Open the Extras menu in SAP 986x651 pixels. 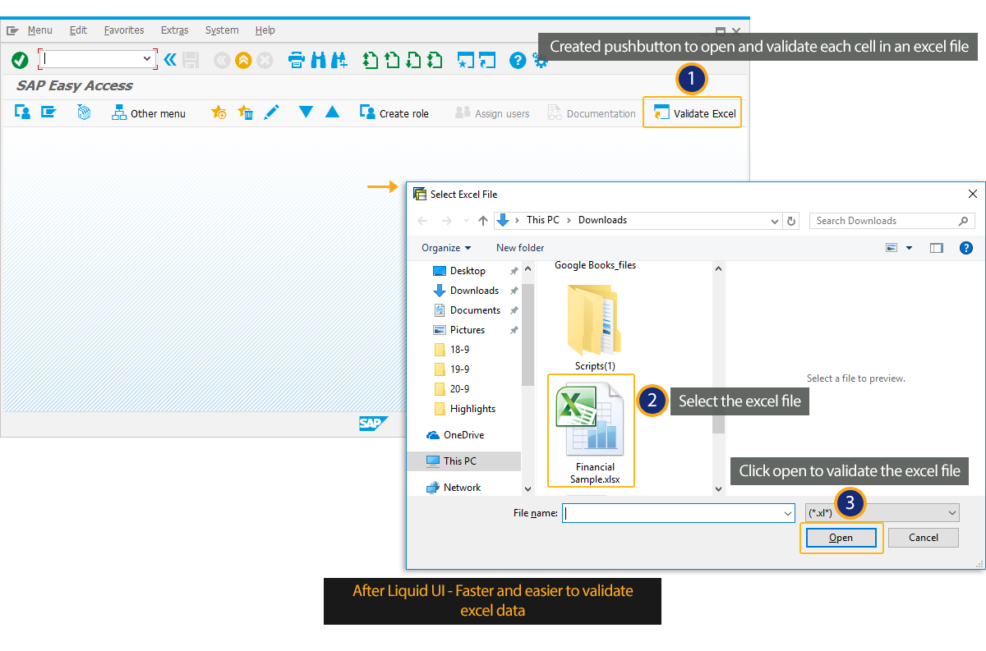(175, 30)
